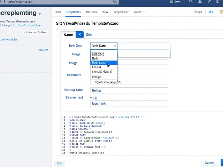Click 'Yelve 10' link in sidebar
223x167 pixels.
click(43, 50)
